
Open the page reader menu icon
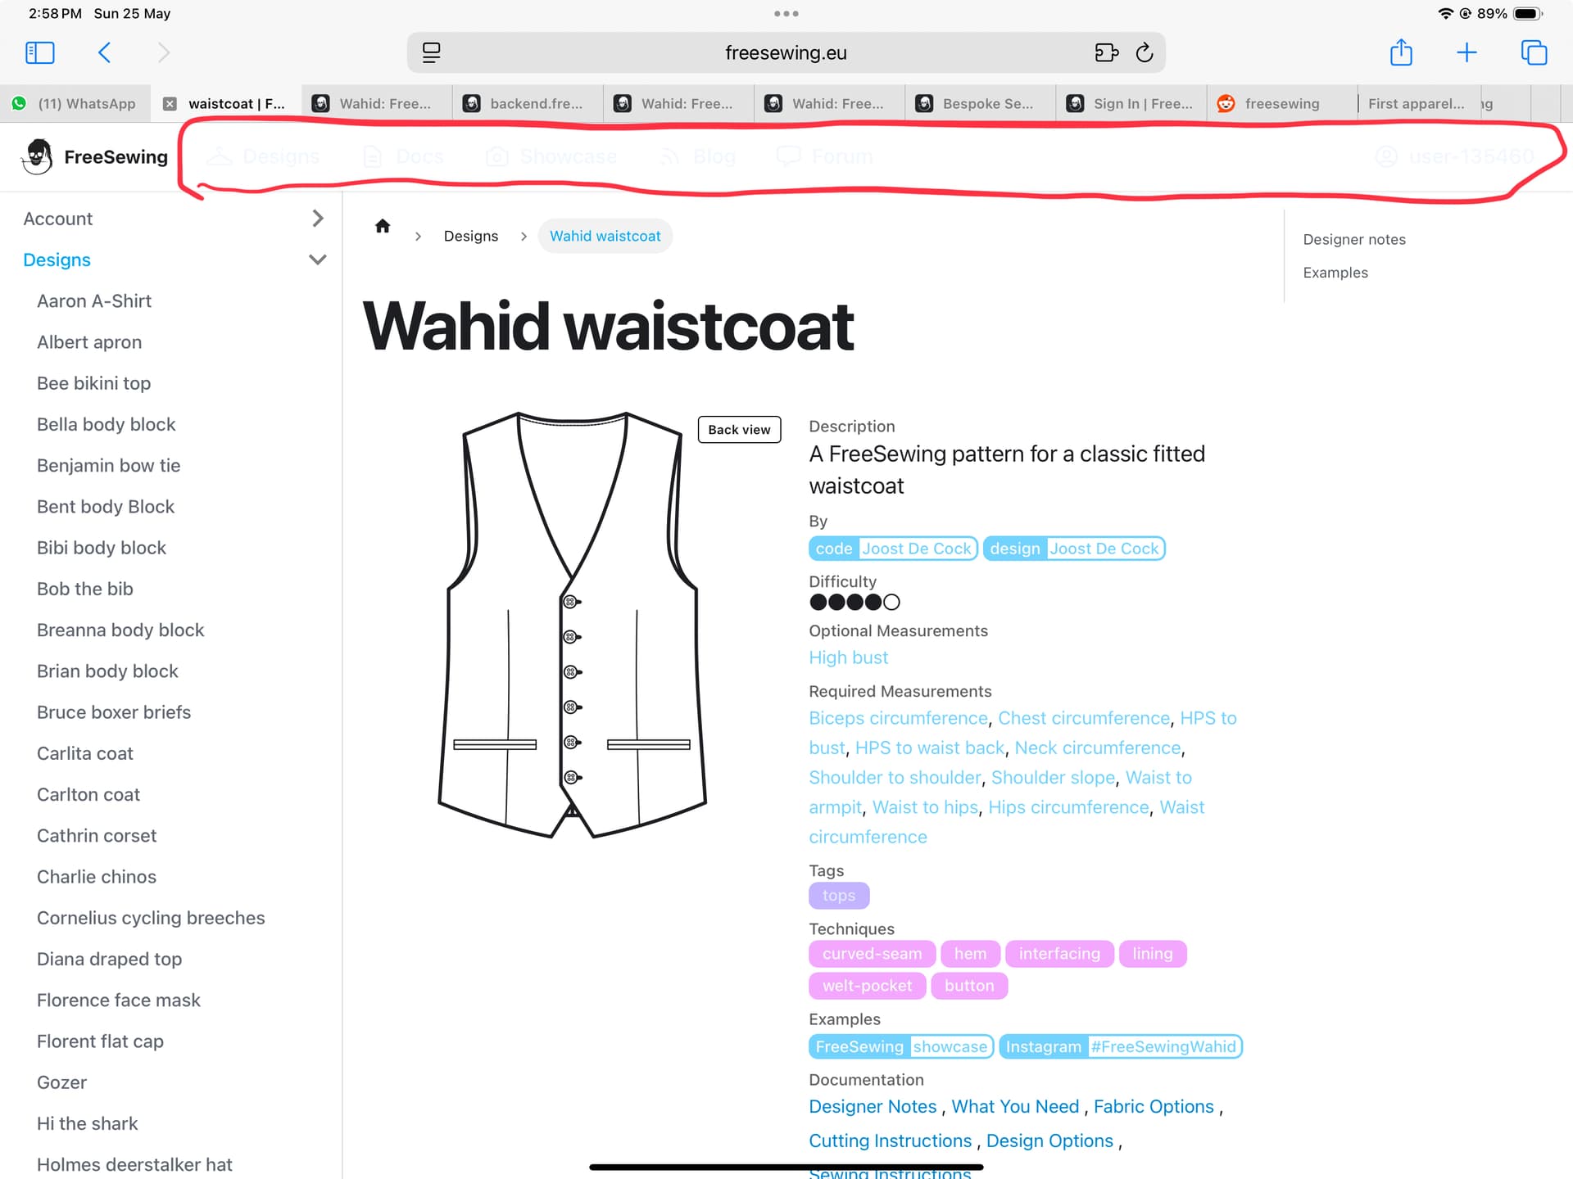432,53
